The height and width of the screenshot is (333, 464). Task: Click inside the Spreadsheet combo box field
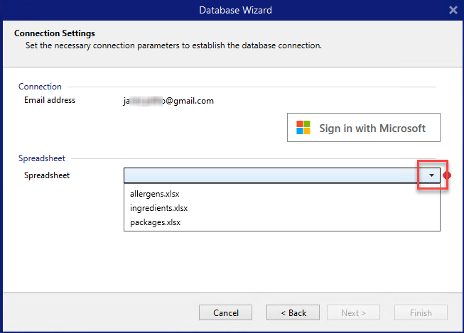tap(271, 175)
